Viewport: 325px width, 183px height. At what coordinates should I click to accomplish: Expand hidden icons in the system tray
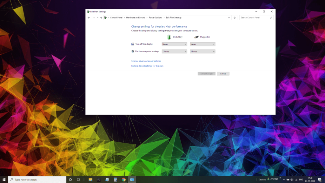click(284, 180)
